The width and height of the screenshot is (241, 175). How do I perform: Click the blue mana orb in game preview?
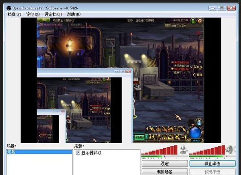click(x=195, y=132)
